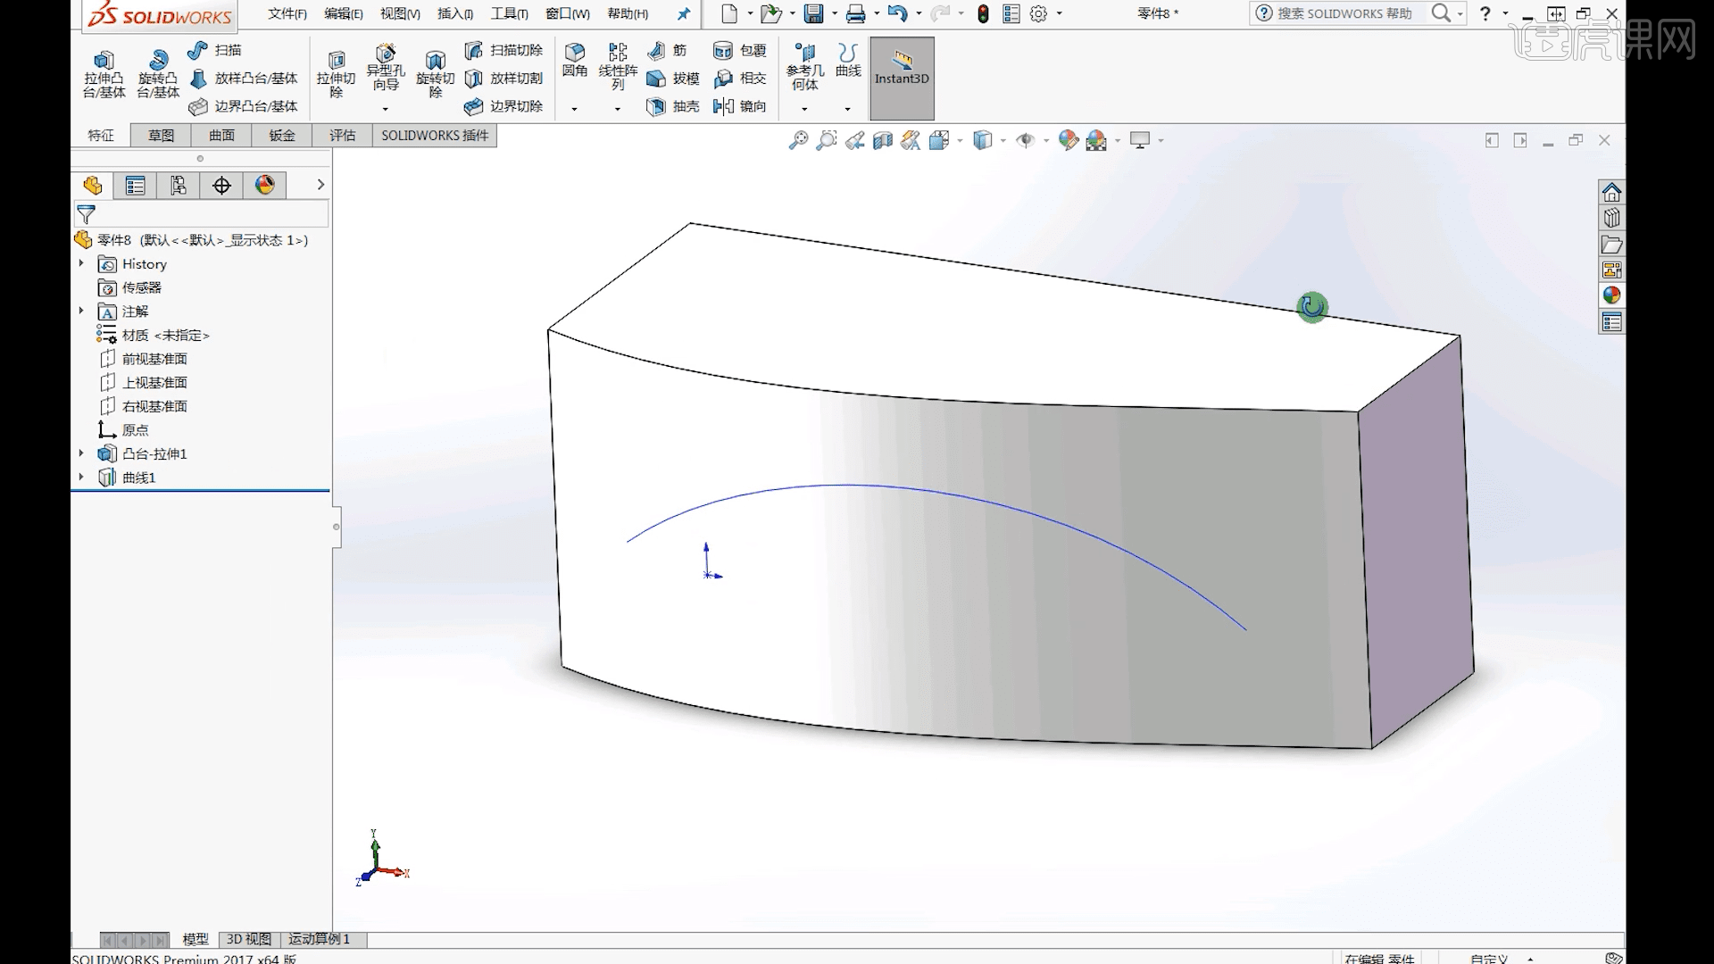Switch to the 草图 sketch tab
The width and height of the screenshot is (1714, 964).
click(x=161, y=135)
